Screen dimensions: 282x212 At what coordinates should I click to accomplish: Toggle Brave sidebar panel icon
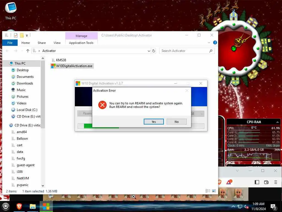click(x=257, y=182)
